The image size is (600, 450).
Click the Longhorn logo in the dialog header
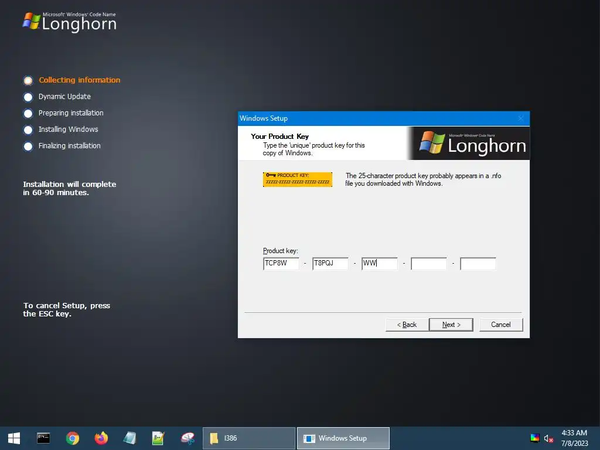click(x=473, y=143)
